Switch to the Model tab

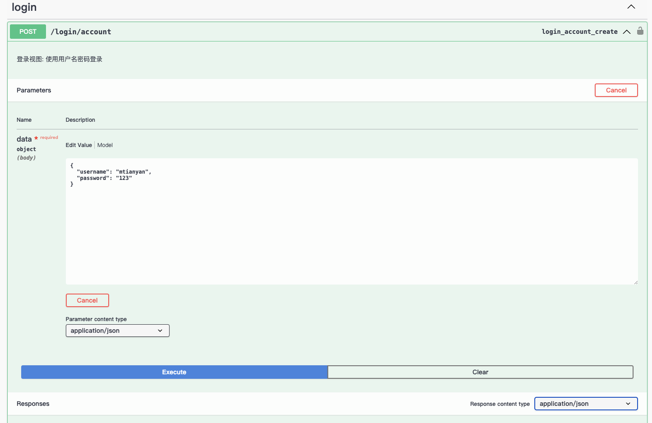pyautogui.click(x=105, y=145)
